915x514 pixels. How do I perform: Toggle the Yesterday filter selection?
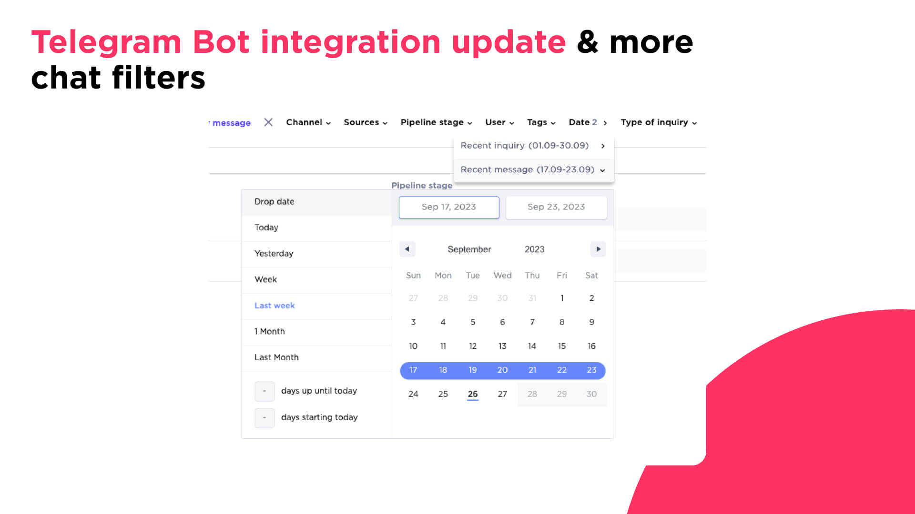point(274,254)
